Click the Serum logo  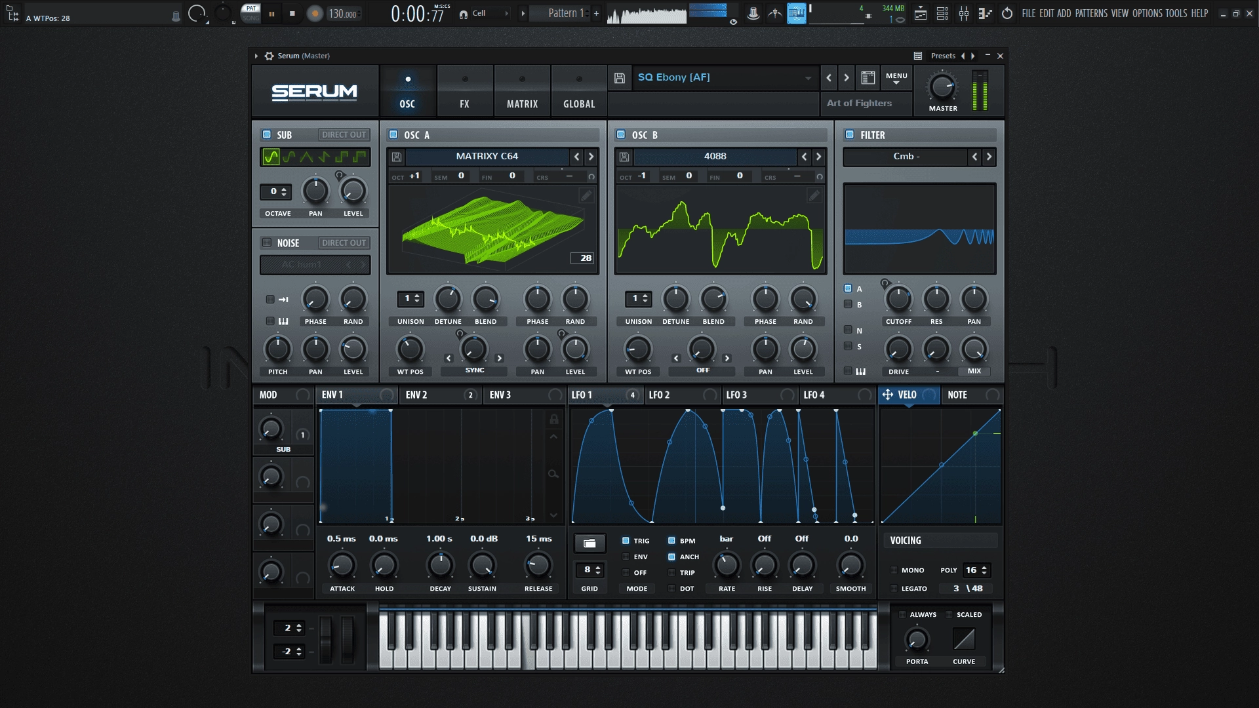[x=315, y=92]
